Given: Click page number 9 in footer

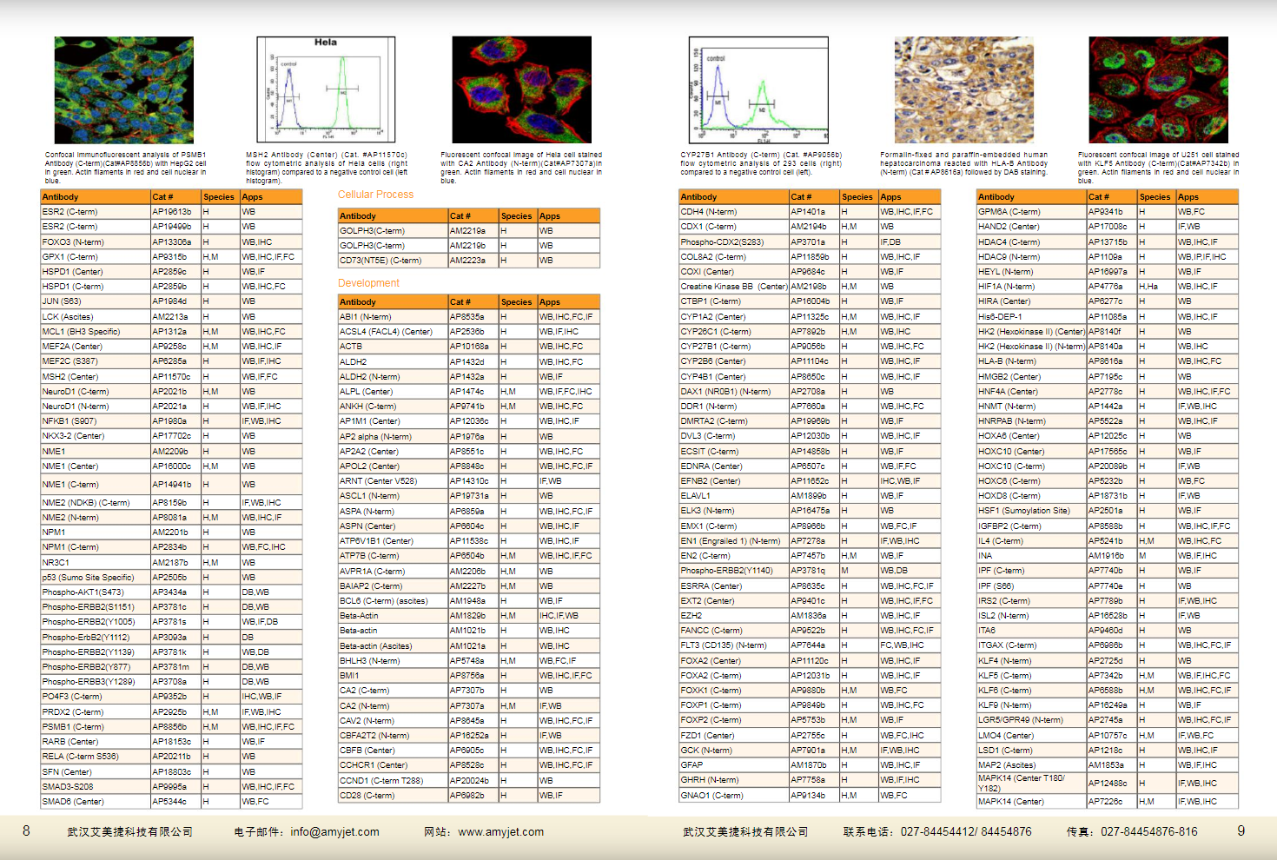Looking at the screenshot, I should pos(1241,831).
